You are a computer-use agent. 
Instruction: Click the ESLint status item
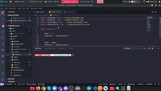point(140,84)
